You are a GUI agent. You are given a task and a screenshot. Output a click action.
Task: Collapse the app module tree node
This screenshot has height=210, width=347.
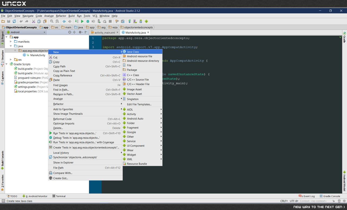point(7,37)
